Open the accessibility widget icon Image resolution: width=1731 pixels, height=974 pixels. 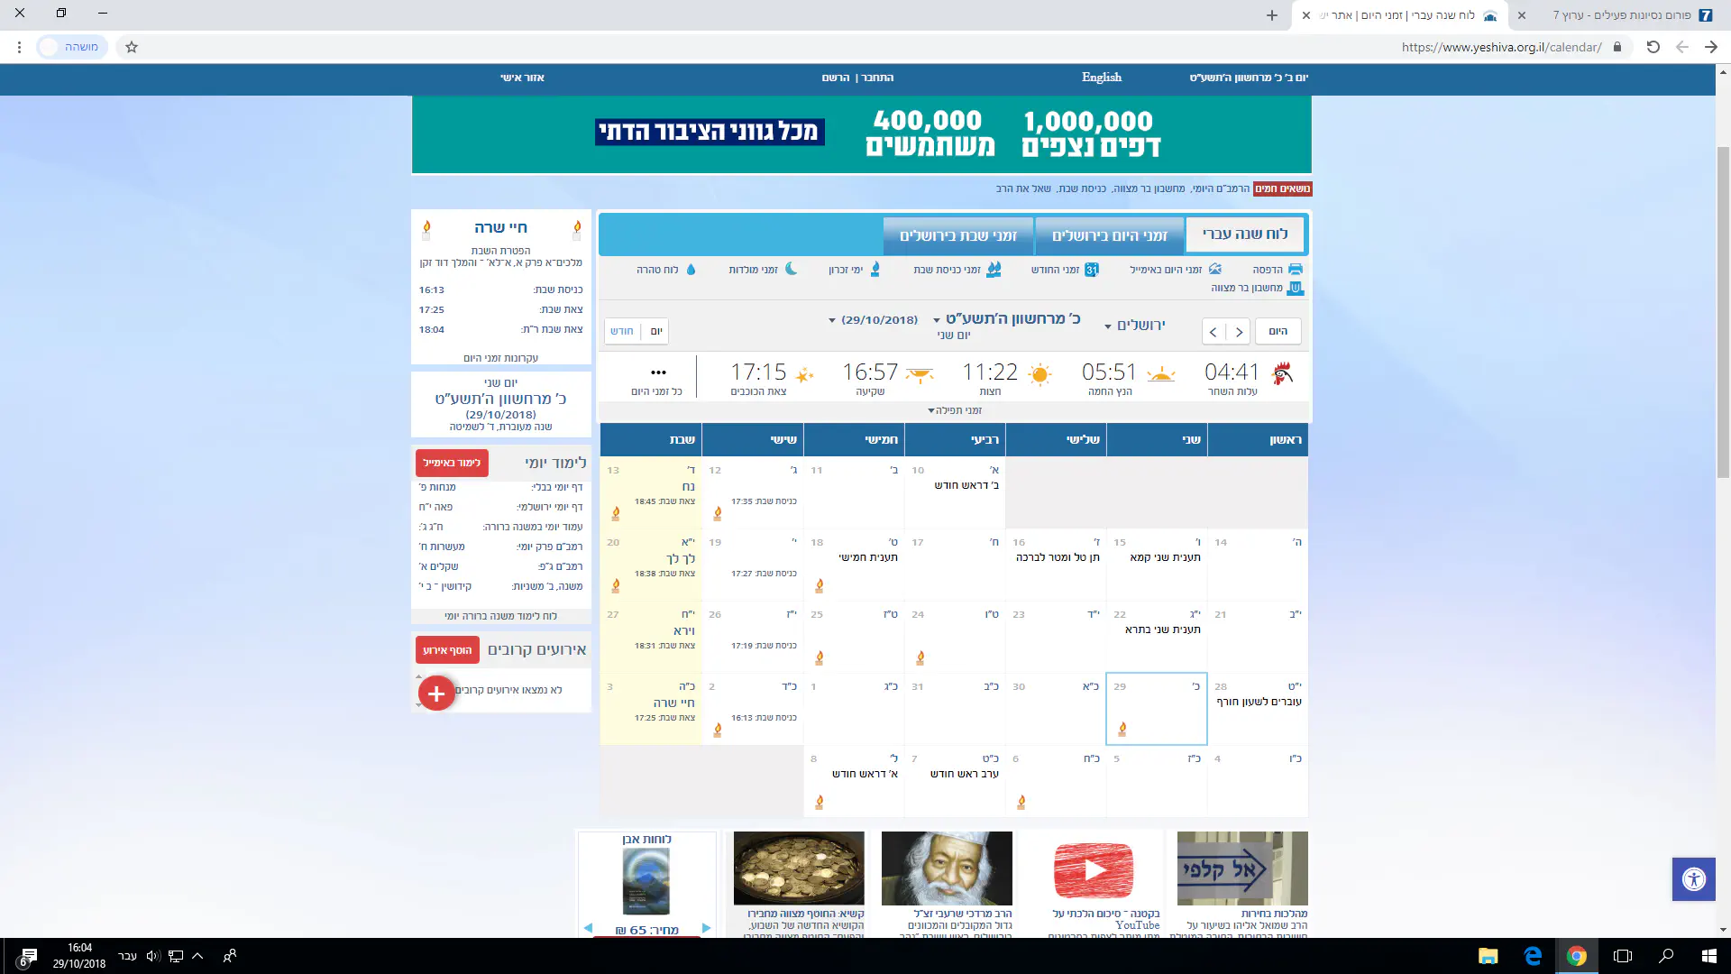[x=1693, y=879]
